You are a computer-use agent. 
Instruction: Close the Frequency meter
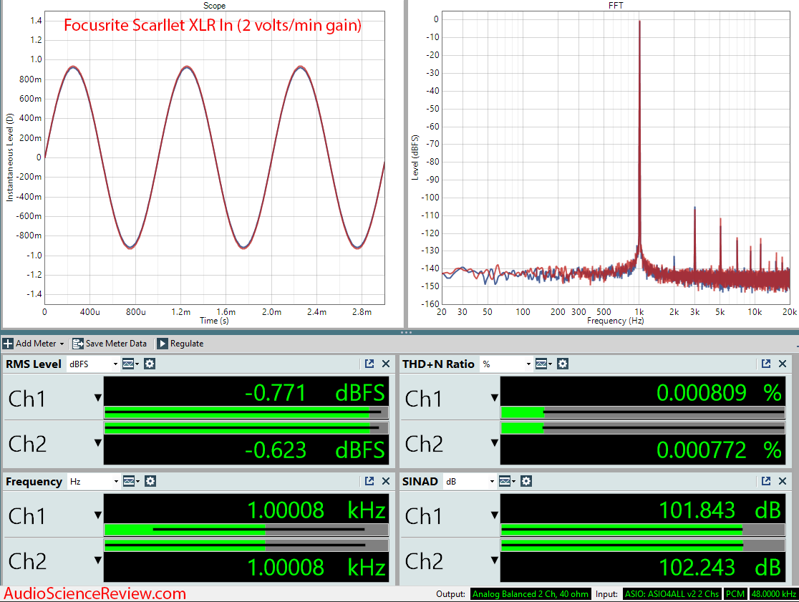click(x=386, y=481)
